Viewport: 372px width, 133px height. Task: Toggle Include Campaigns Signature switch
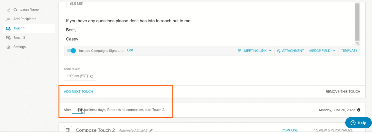(71, 51)
